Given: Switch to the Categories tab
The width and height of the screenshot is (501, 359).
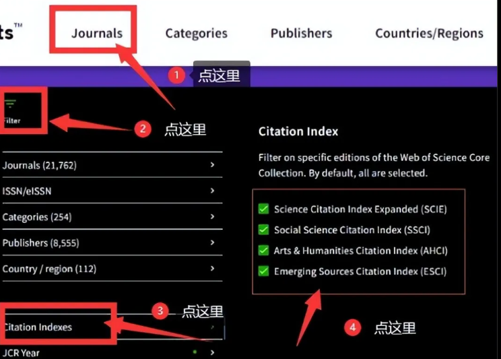Looking at the screenshot, I should point(196,33).
